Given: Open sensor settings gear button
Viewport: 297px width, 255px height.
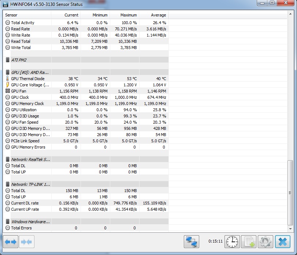Looking at the screenshot, I should pos(266,241).
